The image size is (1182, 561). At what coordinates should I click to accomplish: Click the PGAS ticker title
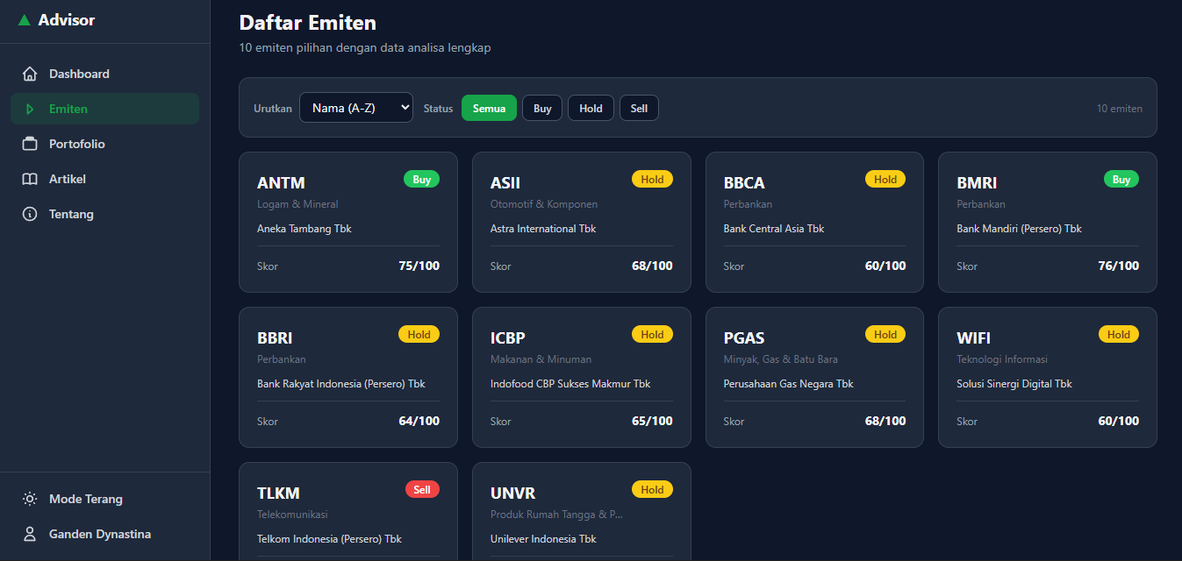click(x=744, y=338)
